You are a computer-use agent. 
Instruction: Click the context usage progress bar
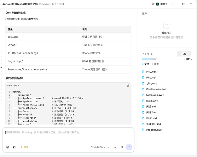click(163, 59)
